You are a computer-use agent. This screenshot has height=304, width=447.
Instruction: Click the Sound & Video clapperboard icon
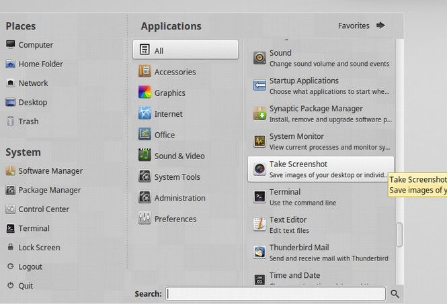[145, 155]
